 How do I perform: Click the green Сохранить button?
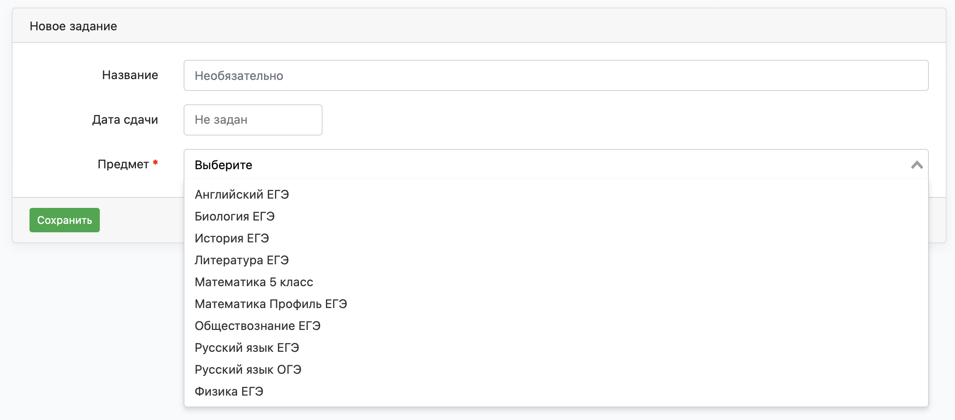click(64, 220)
